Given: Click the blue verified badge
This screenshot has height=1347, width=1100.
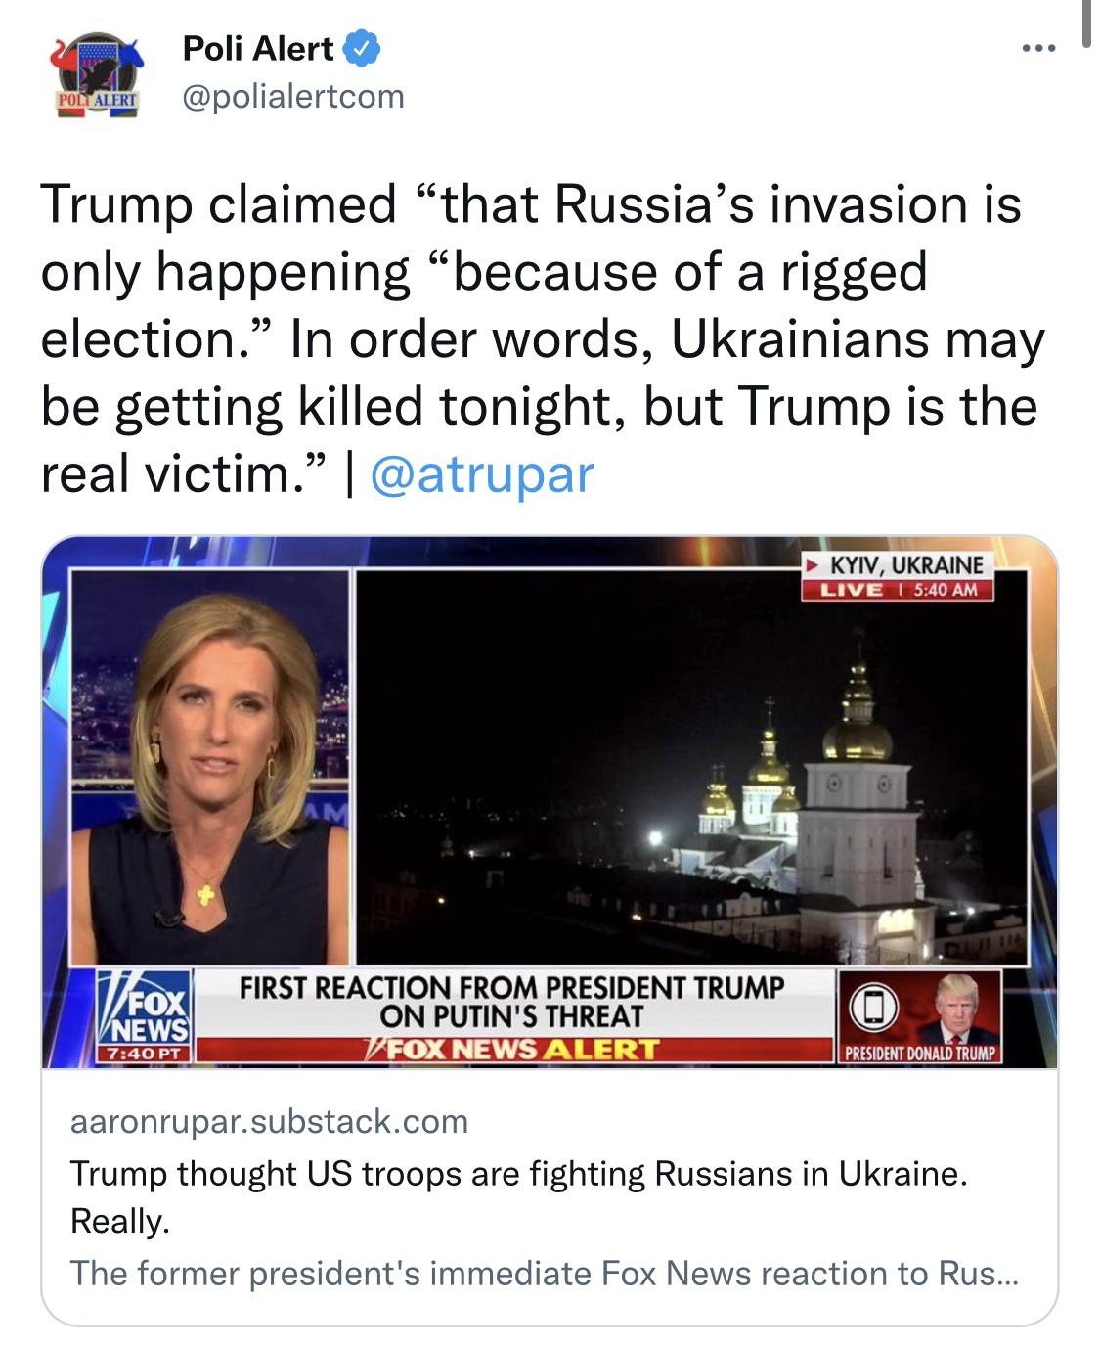Looking at the screenshot, I should pos(364,48).
